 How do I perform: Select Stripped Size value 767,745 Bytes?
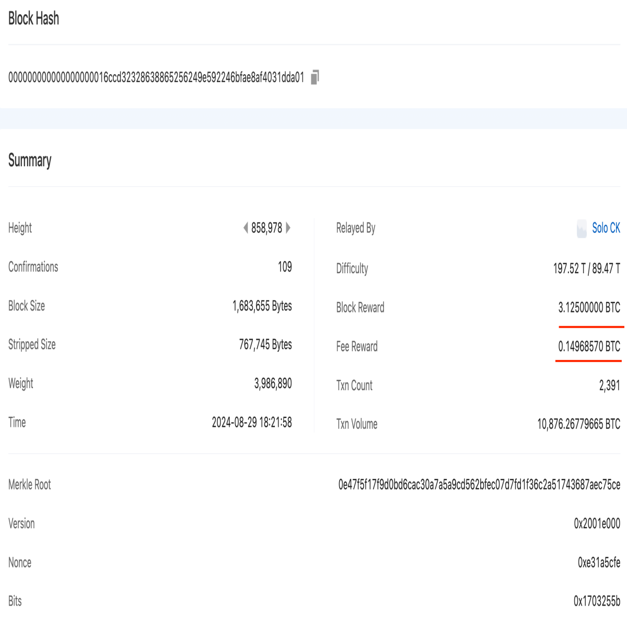(265, 345)
